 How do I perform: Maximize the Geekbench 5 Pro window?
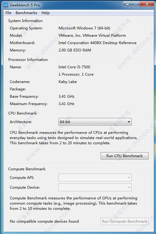click(136, 4)
